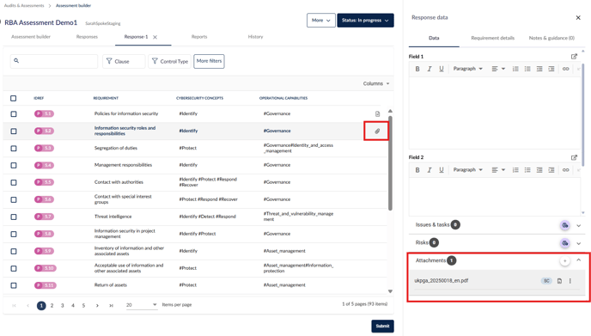This screenshot has width=591, height=336.
Task: Open the History tab
Action: (255, 37)
